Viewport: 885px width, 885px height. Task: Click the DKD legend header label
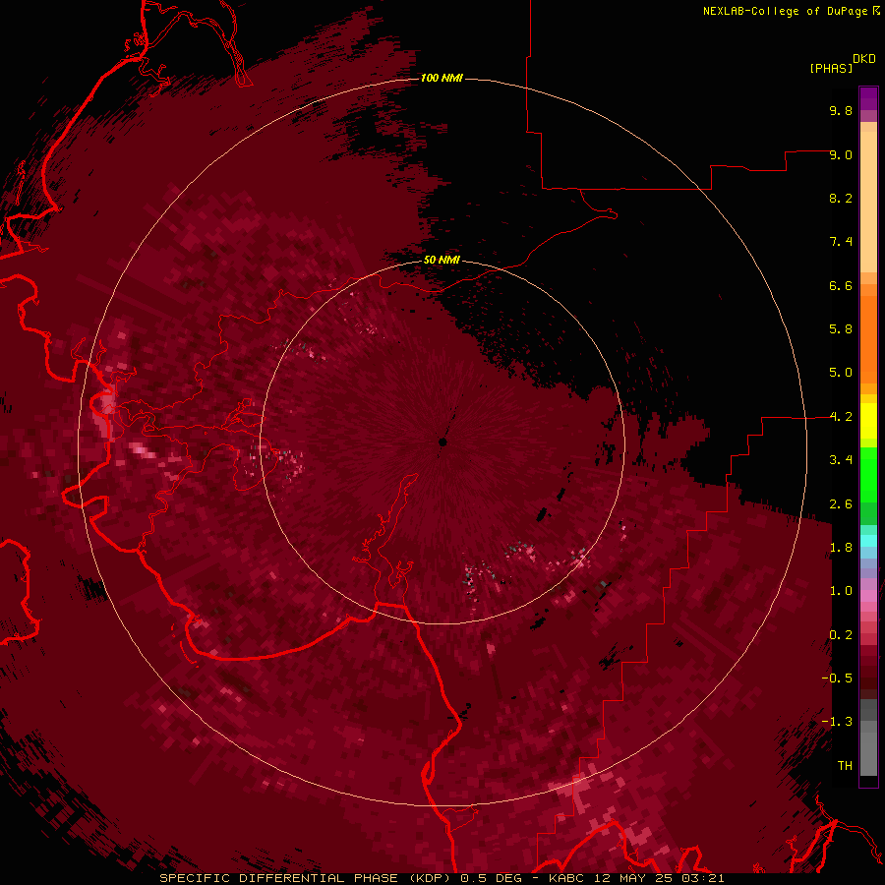pos(863,59)
